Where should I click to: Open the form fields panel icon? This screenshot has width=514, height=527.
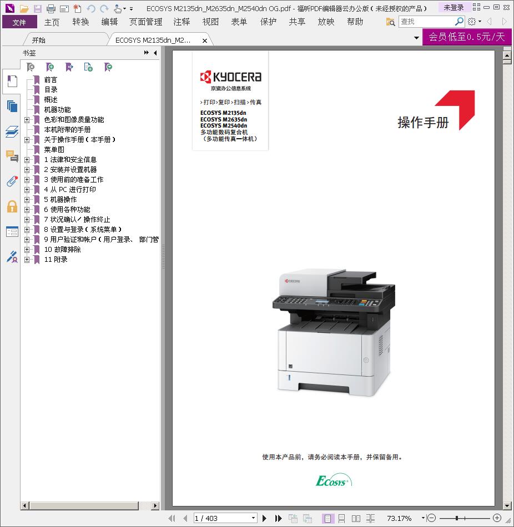(12, 231)
